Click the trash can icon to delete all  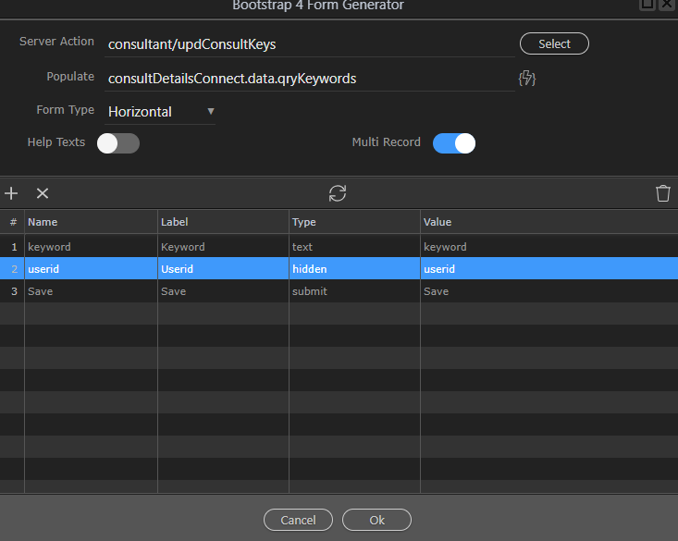pos(662,193)
